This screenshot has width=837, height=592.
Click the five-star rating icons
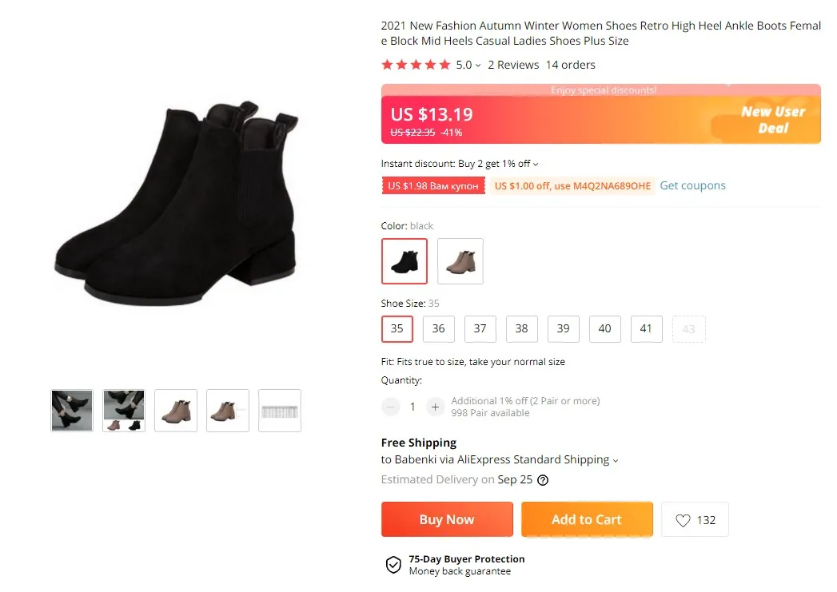(416, 65)
